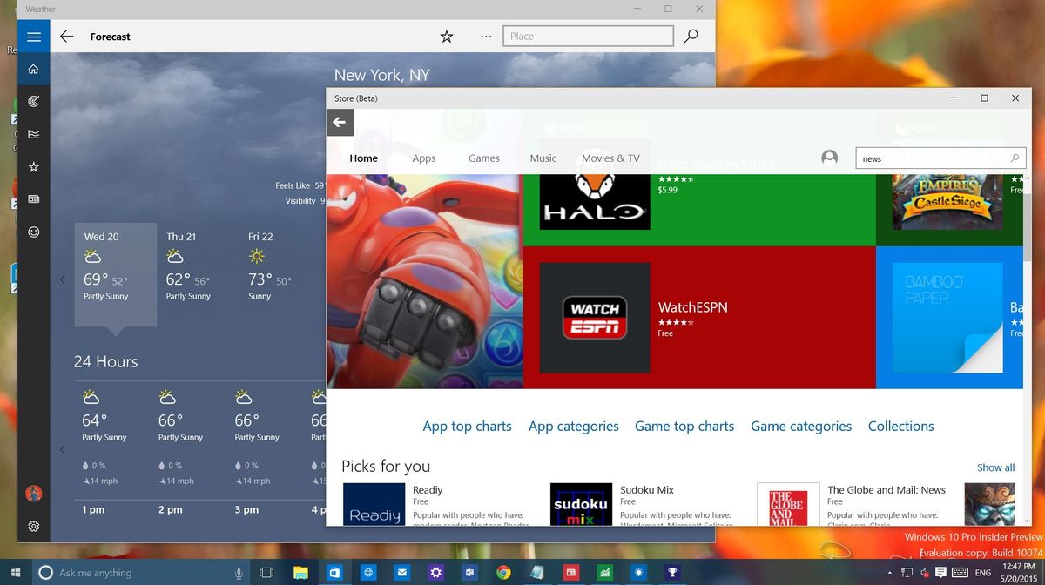
Task: Click the Cortana microphone icon
Action: point(238,572)
